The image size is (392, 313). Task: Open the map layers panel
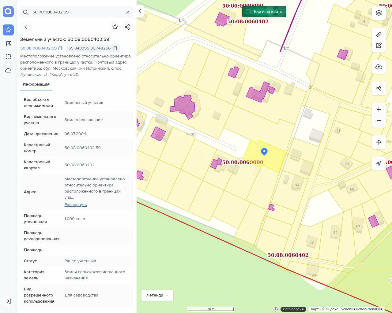point(379,13)
